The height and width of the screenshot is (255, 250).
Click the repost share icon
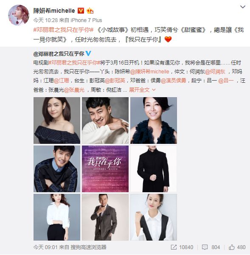174,247
